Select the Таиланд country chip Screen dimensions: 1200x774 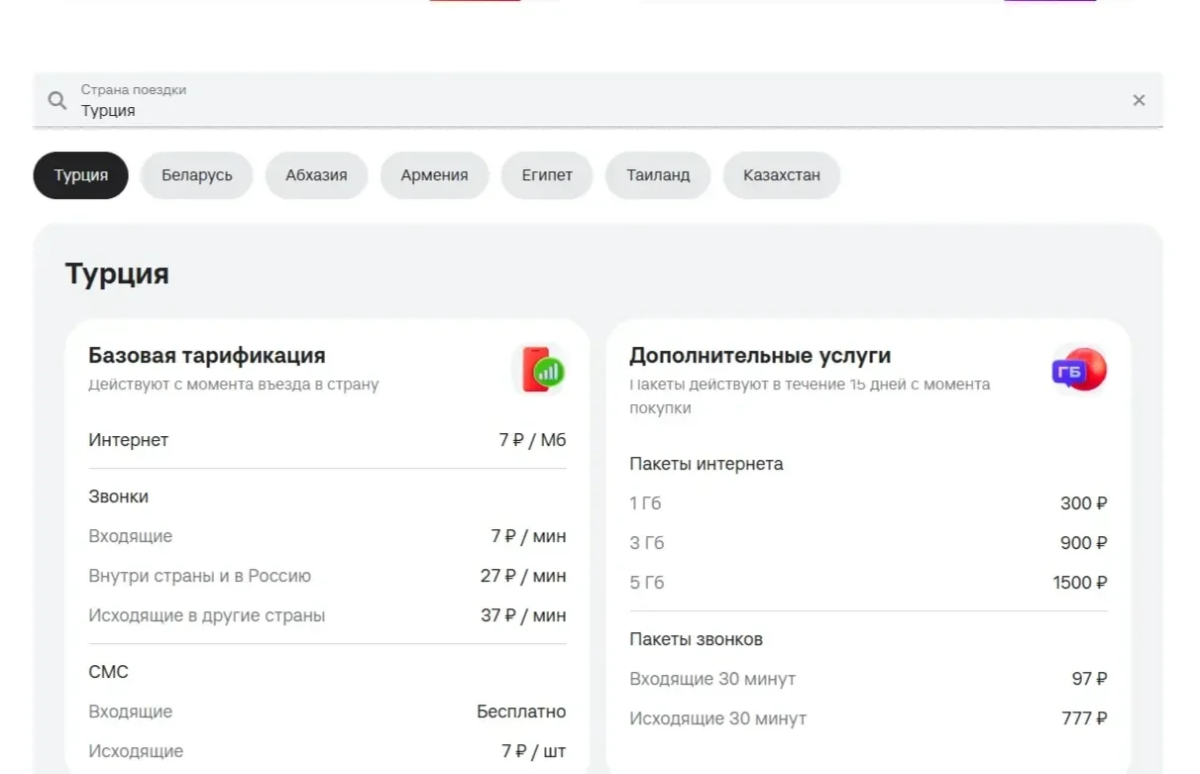point(658,175)
